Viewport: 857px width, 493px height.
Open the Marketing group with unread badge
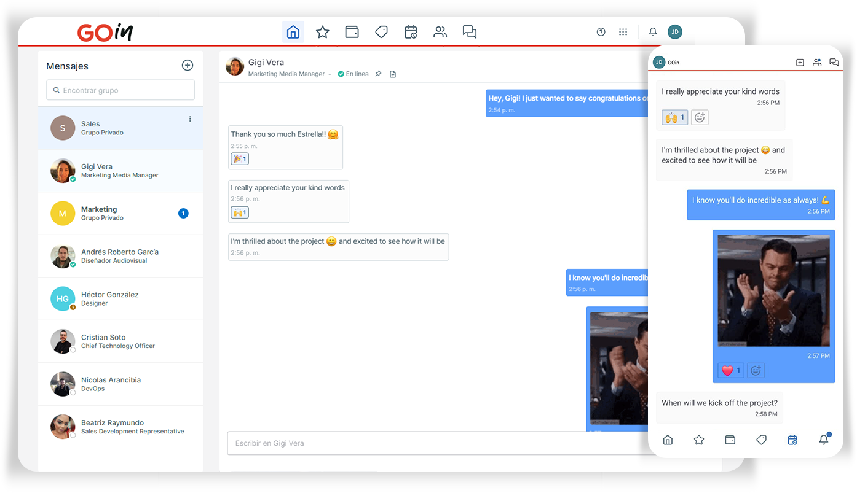coord(120,213)
